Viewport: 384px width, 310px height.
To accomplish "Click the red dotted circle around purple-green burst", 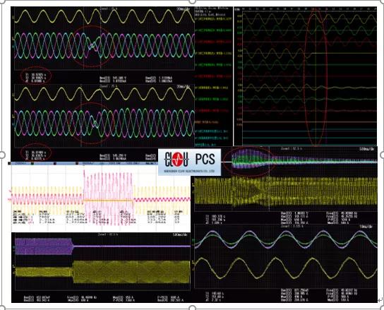I will click(x=248, y=161).
